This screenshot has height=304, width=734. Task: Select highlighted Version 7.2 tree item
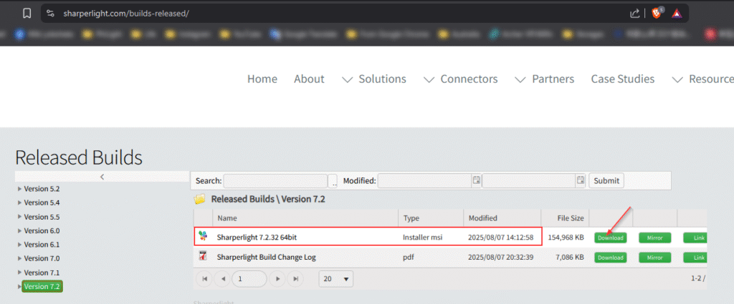click(42, 286)
